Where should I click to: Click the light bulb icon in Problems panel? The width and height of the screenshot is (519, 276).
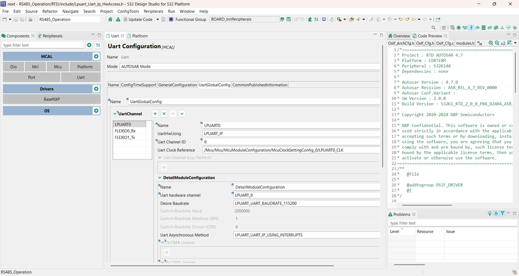click(489, 214)
